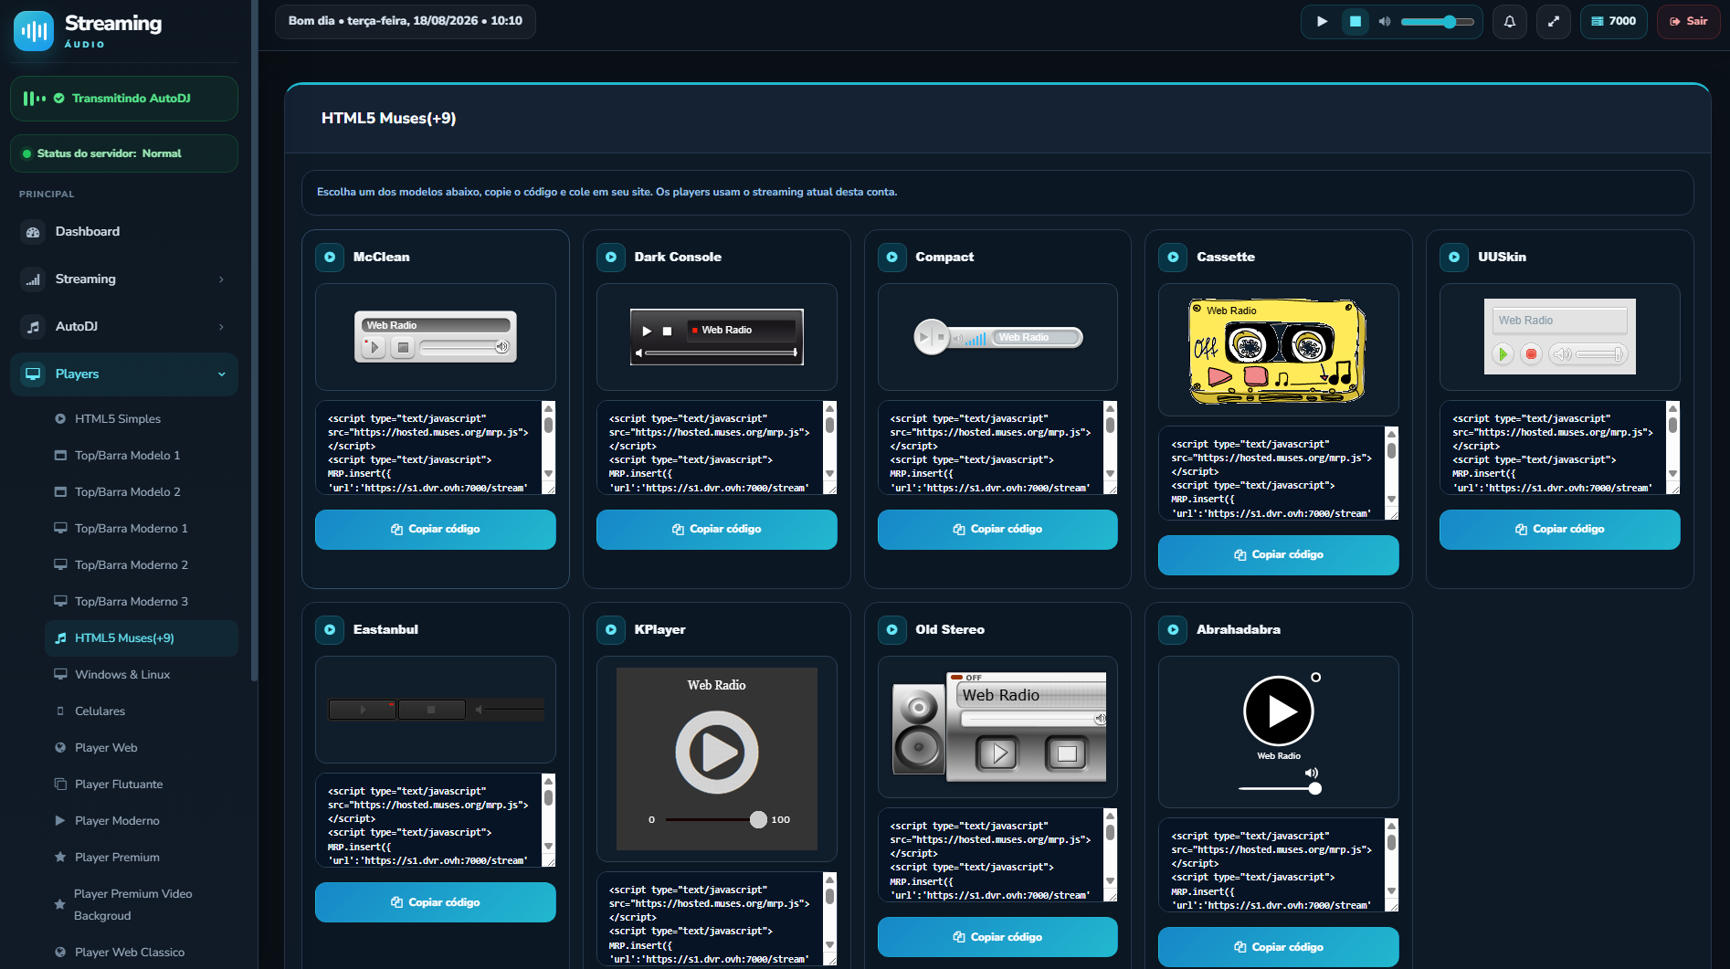
Task: Toggle fullscreen expand icon
Action: [x=1554, y=21]
